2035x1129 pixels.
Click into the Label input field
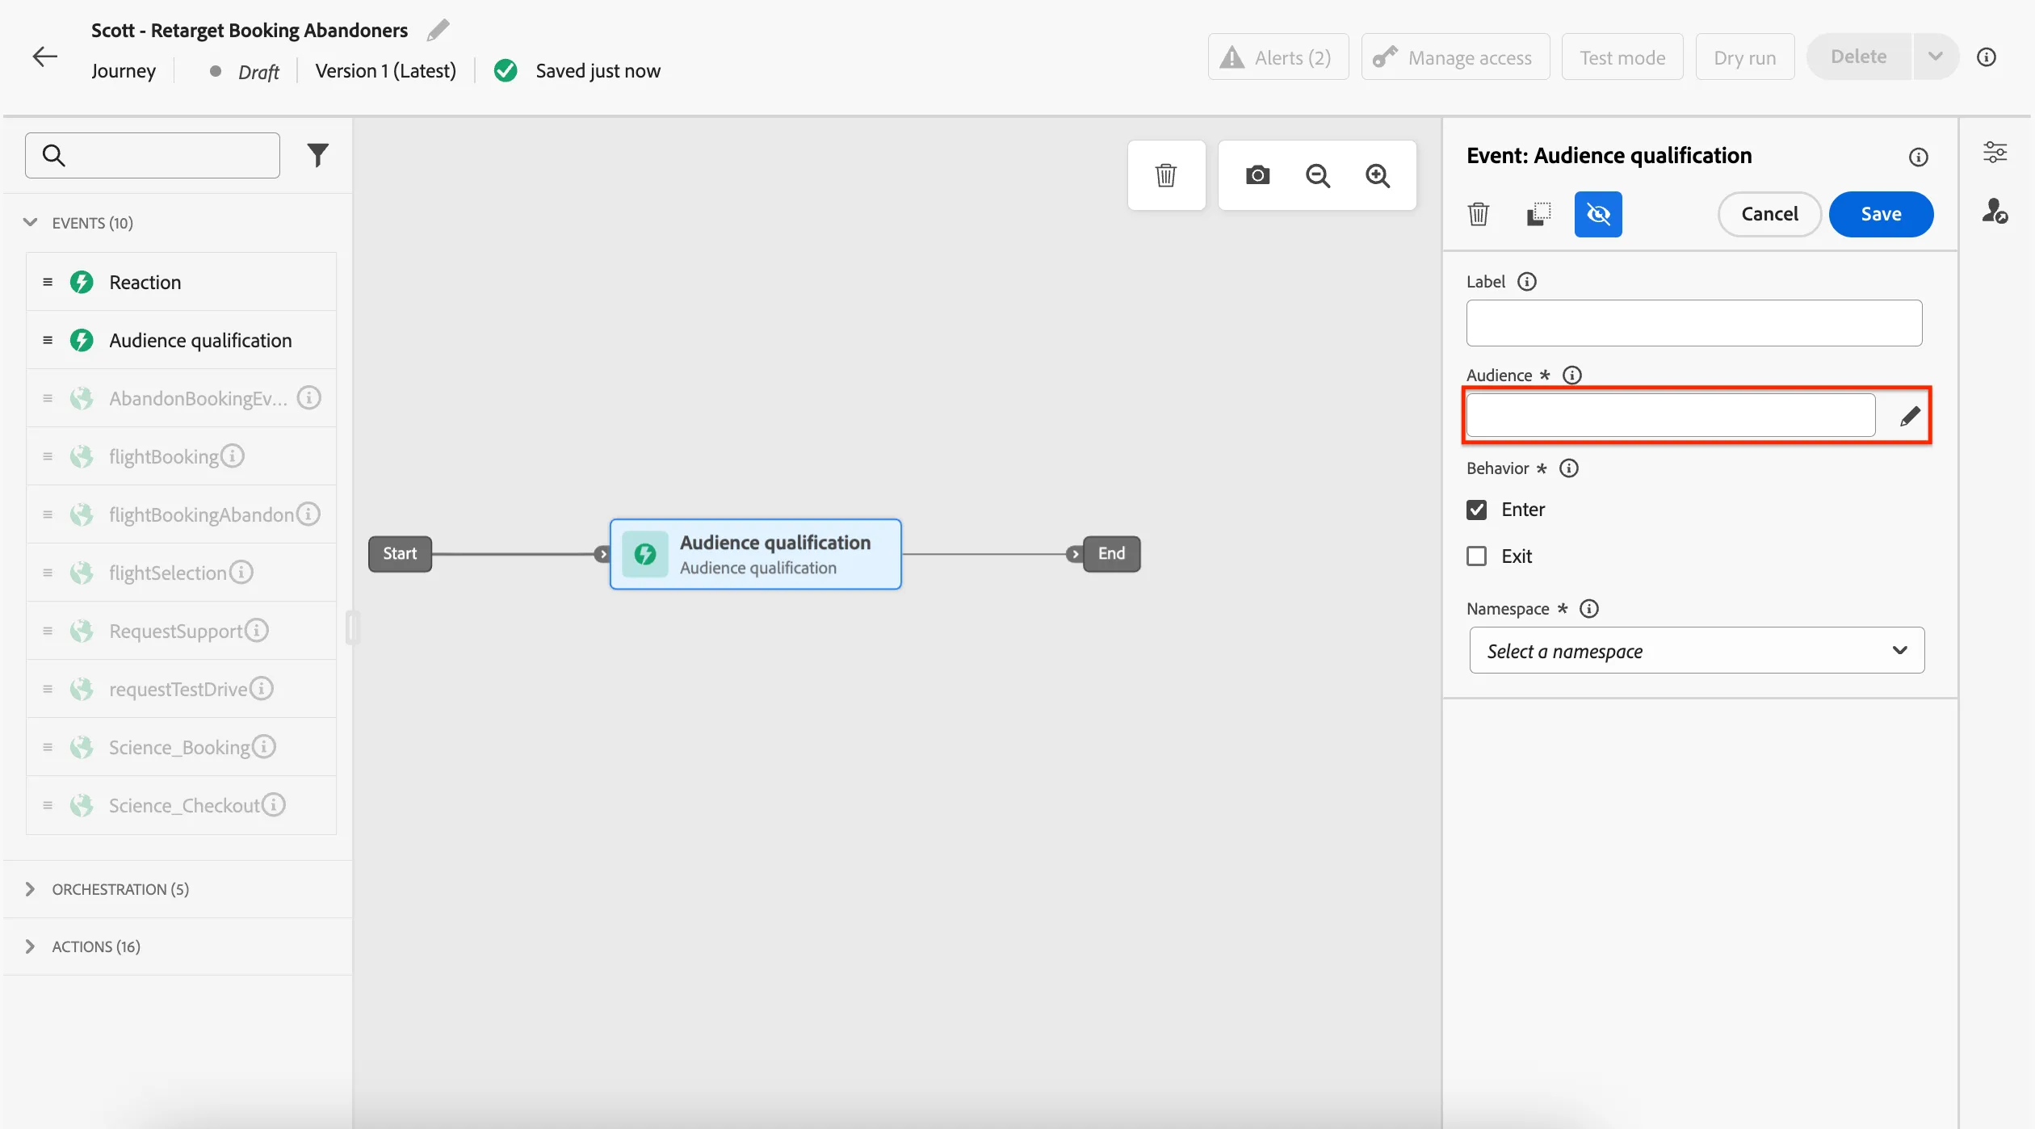click(1694, 323)
